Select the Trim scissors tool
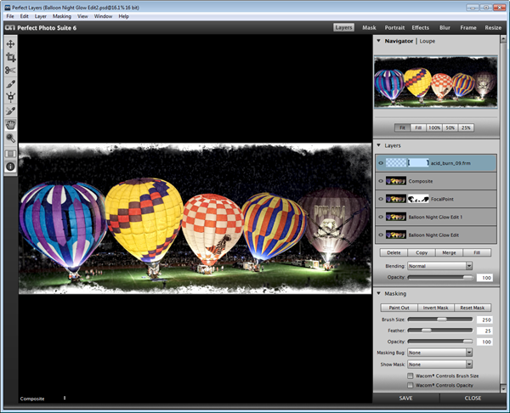This screenshot has height=413, width=510. (10, 71)
